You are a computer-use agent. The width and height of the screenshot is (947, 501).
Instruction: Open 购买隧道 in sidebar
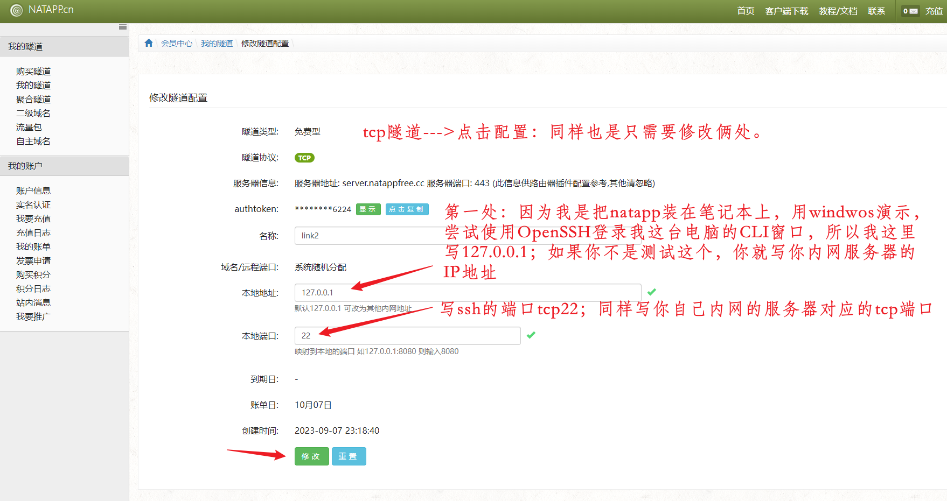(33, 71)
